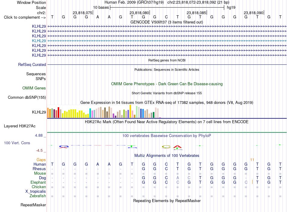Image resolution: width=287 pixels, height=212 pixels.
Task: Open the 100 Vert. Cons track label
Action: pyautogui.click(x=17, y=143)
